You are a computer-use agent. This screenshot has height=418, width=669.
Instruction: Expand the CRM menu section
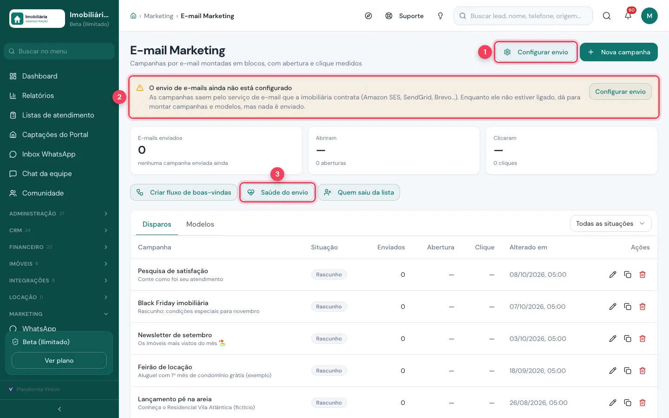tap(59, 230)
